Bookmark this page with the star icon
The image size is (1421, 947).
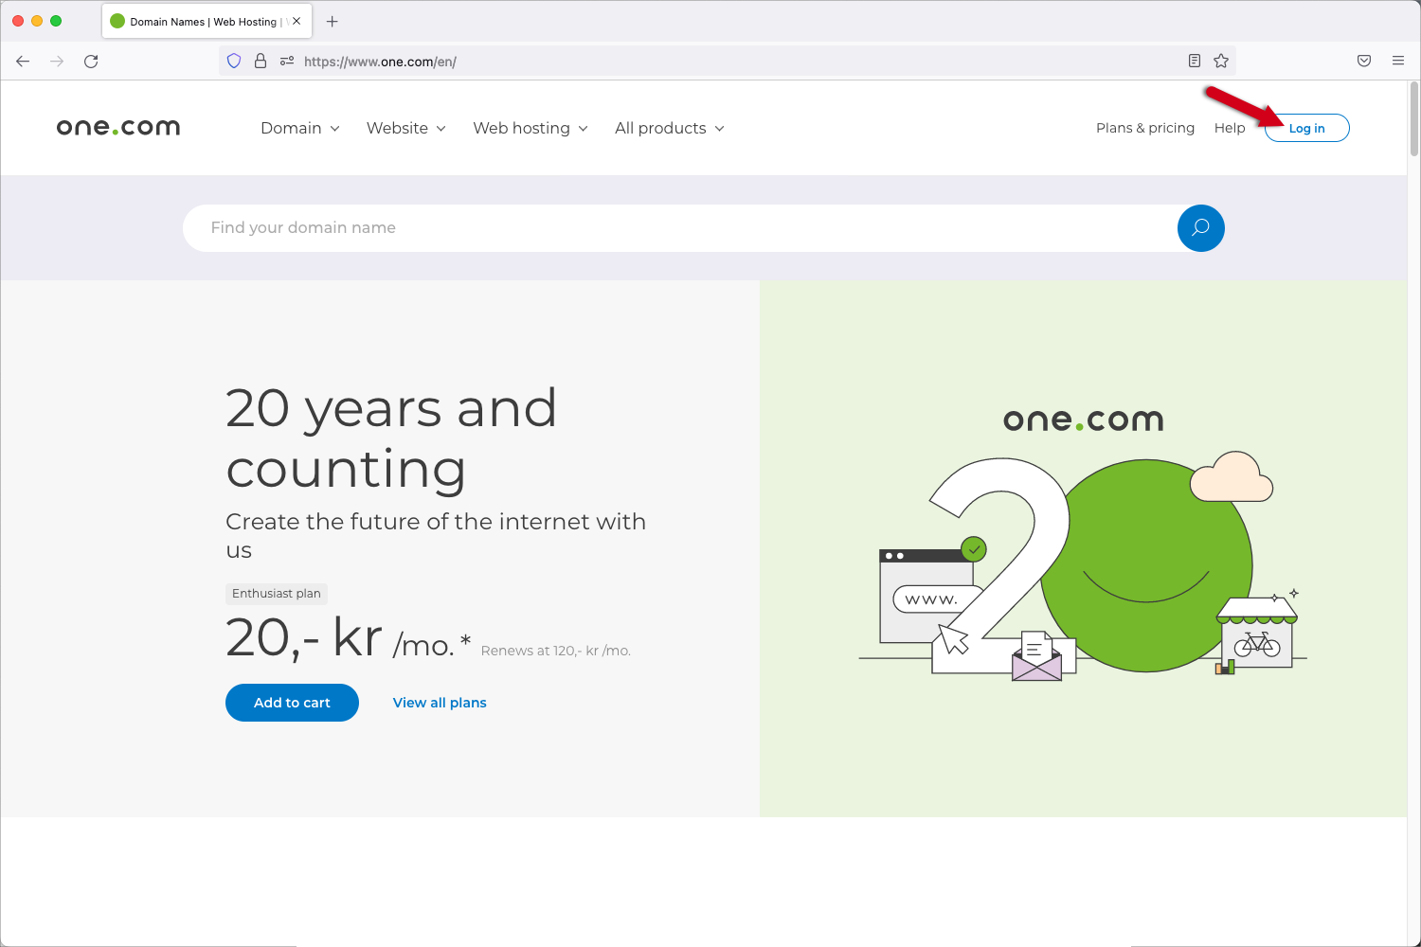coord(1221,62)
